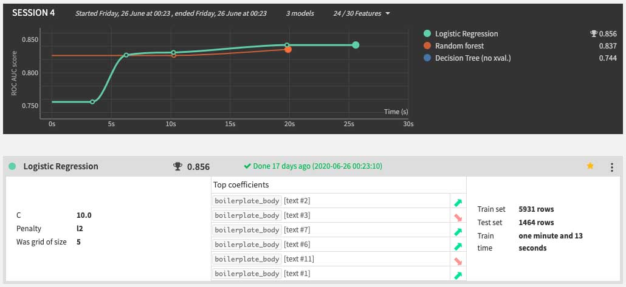The image size is (626, 287).
Task: Click the trophy icon in the model card header
Action: (177, 166)
